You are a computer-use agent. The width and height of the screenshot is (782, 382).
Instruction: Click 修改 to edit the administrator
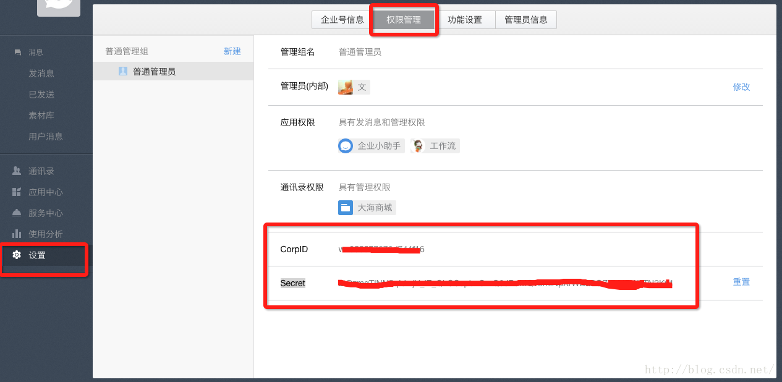[x=741, y=87]
